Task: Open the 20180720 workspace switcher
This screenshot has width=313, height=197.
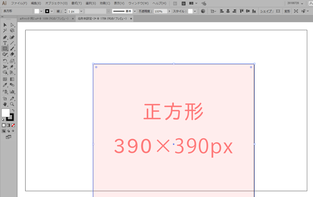Action: (295, 3)
